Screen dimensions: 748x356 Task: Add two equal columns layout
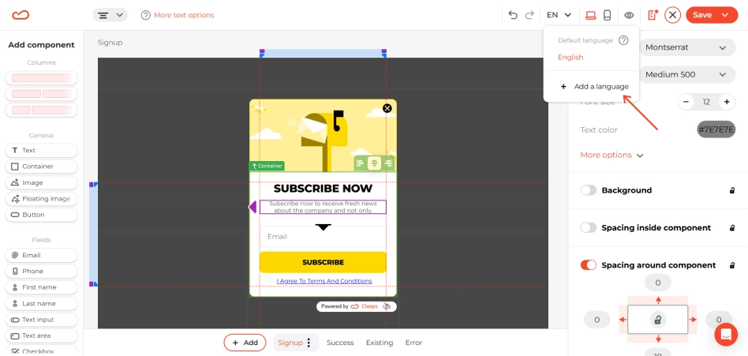42,93
